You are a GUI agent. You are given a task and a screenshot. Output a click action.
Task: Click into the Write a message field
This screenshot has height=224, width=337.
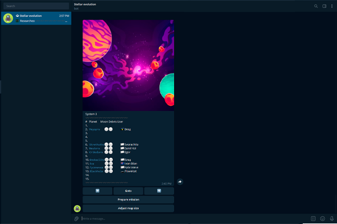coord(191,218)
